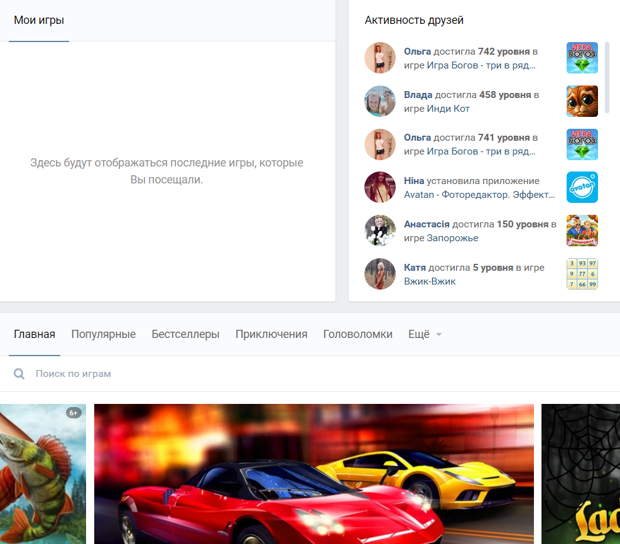620x544 pixels.
Task: Click the Запорожье game icon
Action: (x=582, y=231)
